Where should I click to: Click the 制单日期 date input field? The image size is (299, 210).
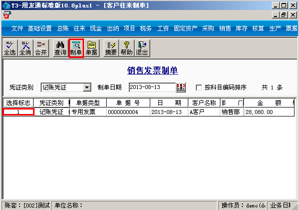(152, 87)
